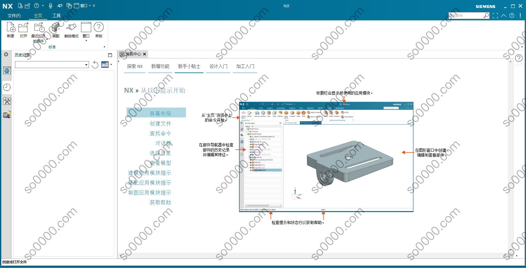This screenshot has width=526, height=268.
Task: Select the 工具 ribbon tab
Action: tap(56, 16)
